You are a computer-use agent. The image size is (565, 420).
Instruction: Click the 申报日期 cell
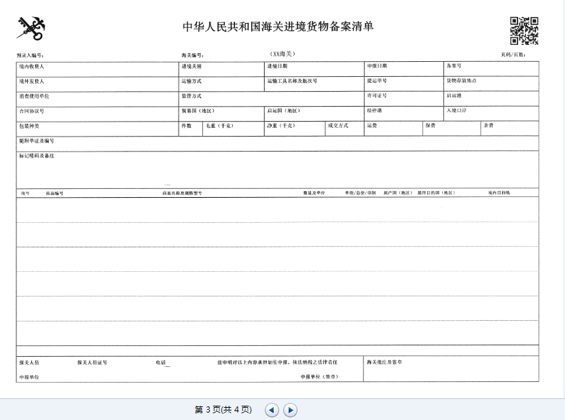tap(403, 69)
